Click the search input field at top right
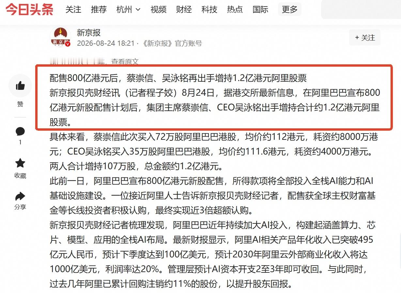 [x=361, y=9]
